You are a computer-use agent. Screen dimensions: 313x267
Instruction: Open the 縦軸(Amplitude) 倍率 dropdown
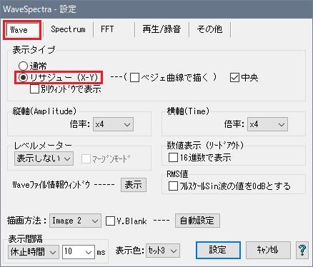113,124
